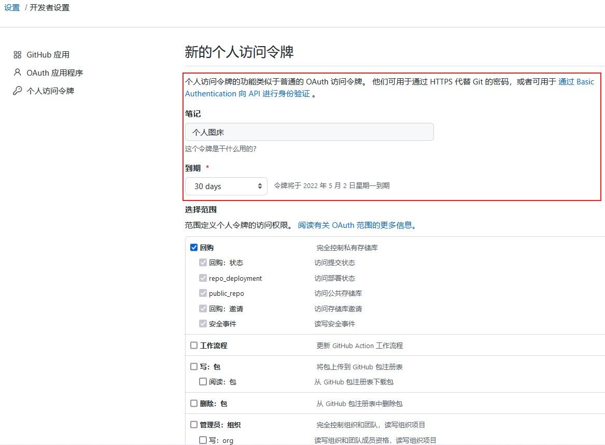
Task: Toggle the repo_deployment checkbox
Action: pos(203,278)
